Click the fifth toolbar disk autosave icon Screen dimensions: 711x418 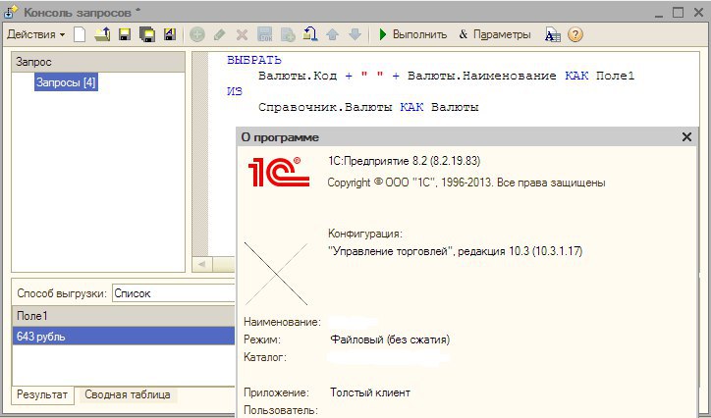(170, 34)
